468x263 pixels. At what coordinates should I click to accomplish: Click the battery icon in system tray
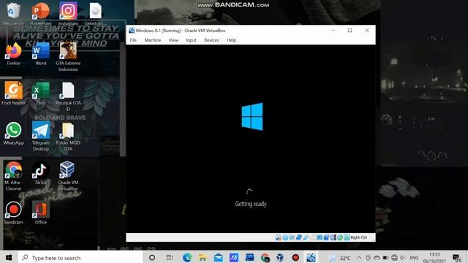(x=385, y=258)
